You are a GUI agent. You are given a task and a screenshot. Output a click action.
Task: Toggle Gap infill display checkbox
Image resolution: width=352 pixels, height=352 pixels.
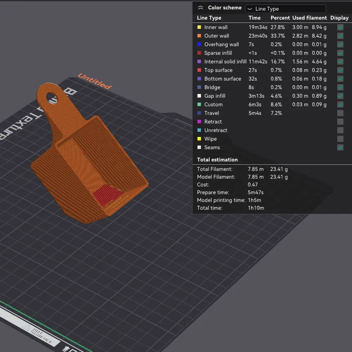(340, 96)
